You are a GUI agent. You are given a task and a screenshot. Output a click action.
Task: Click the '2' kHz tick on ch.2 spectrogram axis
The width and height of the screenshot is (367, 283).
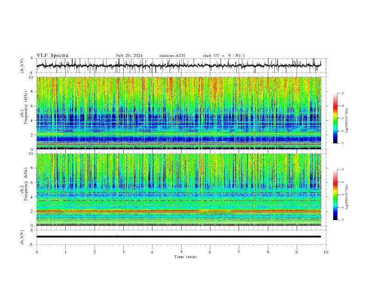32,211
